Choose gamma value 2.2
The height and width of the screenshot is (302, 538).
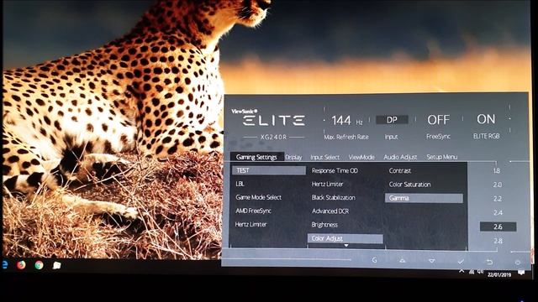497,199
